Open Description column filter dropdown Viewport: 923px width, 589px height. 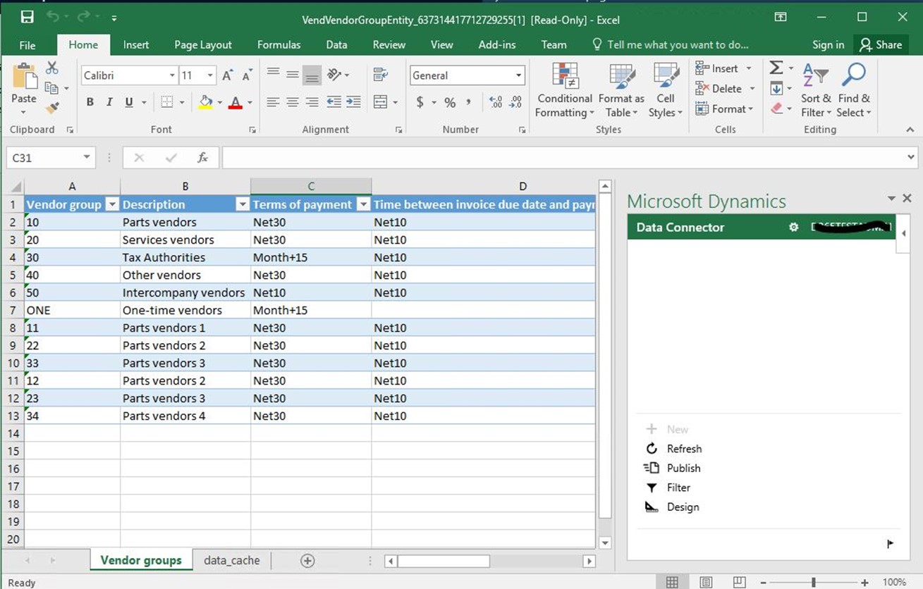pyautogui.click(x=242, y=204)
